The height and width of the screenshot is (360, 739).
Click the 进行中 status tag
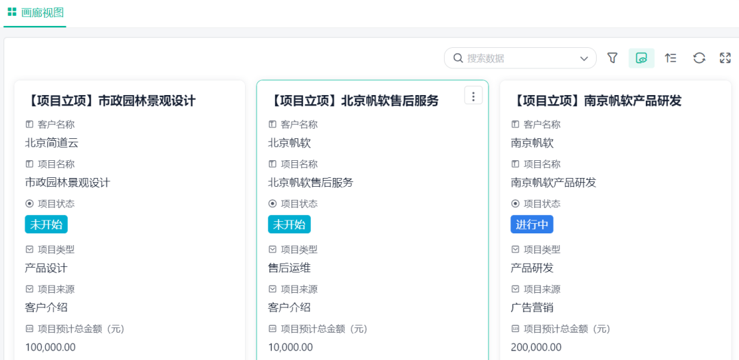coord(532,224)
